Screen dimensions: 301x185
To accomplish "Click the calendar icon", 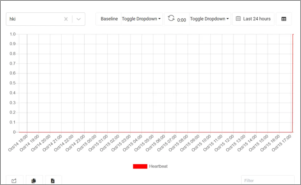I will (238, 19).
